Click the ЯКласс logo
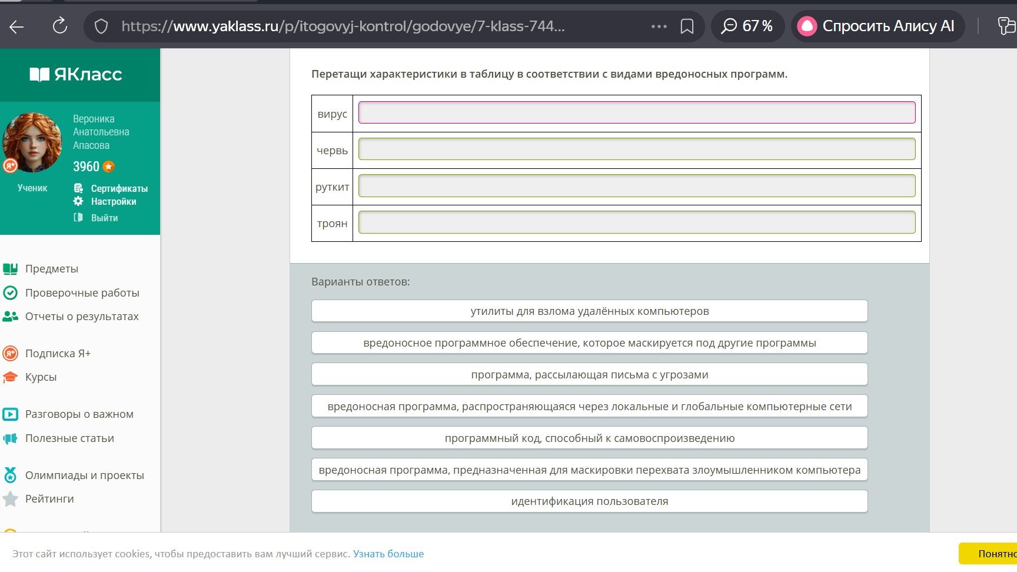1017x572 pixels. pos(76,74)
